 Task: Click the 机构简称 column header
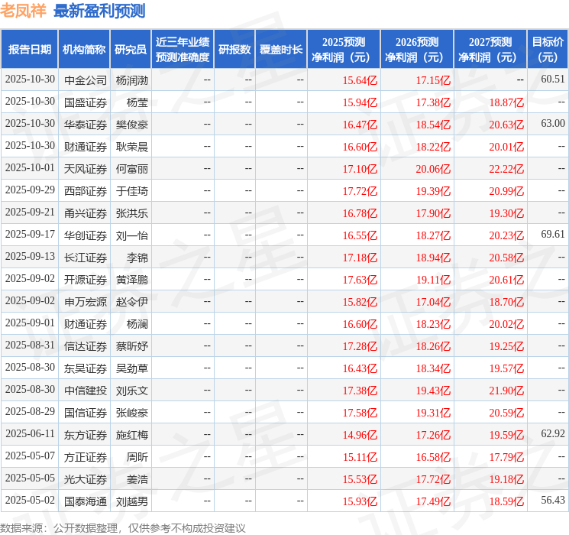84,50
